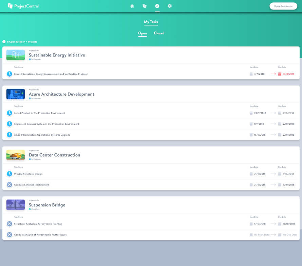Click the info icon beside 8 Open Tasks
The image size is (302, 266).
[3, 41]
